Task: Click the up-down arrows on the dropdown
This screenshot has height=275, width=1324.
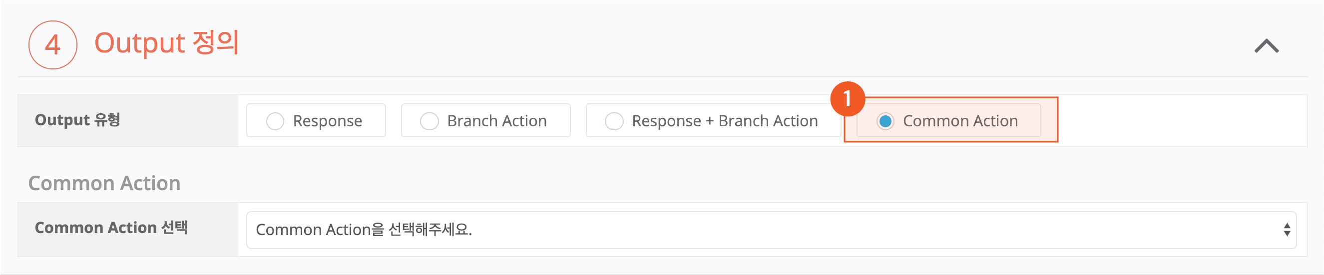Action: click(x=1287, y=230)
